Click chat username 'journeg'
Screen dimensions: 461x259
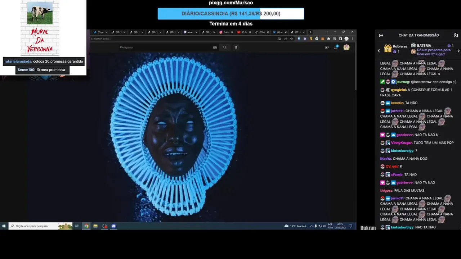click(x=403, y=82)
